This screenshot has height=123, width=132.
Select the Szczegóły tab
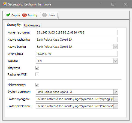tap(14, 25)
